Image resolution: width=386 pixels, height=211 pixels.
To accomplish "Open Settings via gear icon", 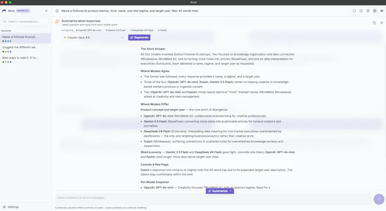I will 4,207.
